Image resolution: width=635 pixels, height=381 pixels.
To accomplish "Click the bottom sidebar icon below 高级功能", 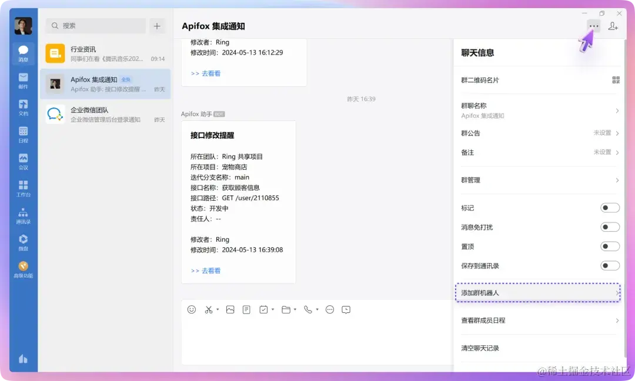I will click(x=23, y=359).
